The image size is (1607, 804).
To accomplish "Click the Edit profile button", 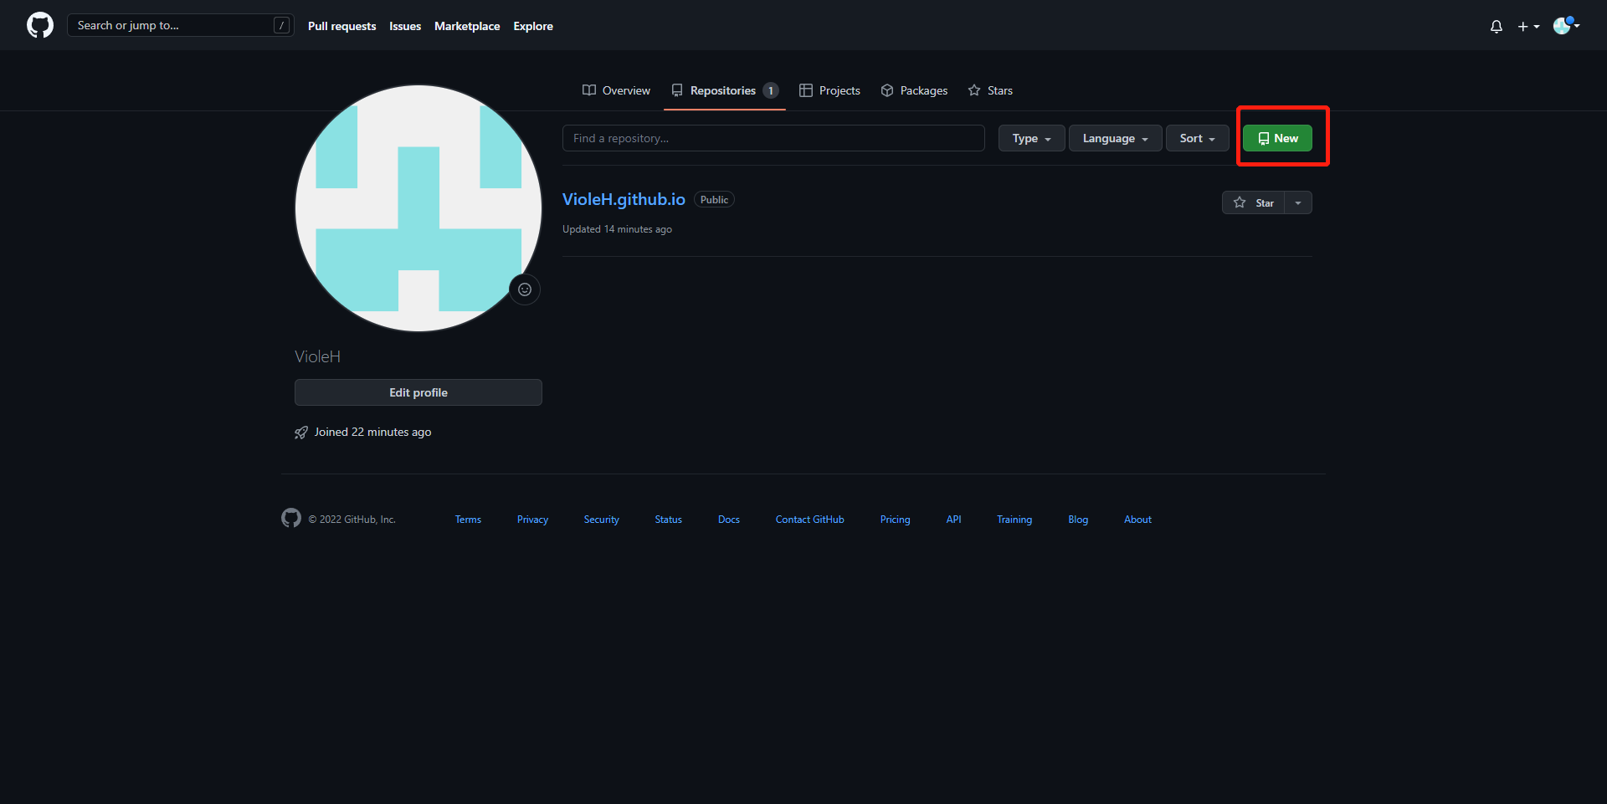I will [418, 392].
